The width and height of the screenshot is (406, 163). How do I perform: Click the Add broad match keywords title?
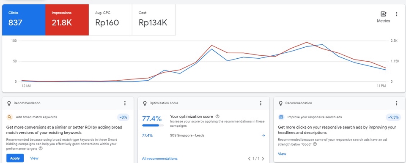click(36, 117)
